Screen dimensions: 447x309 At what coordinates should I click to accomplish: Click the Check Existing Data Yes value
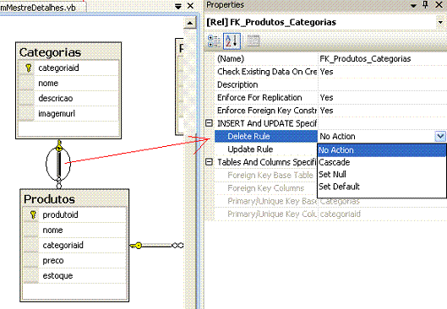326,72
